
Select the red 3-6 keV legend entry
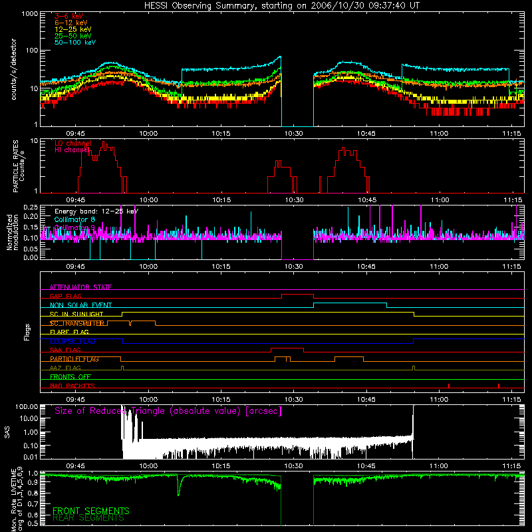pyautogui.click(x=69, y=16)
